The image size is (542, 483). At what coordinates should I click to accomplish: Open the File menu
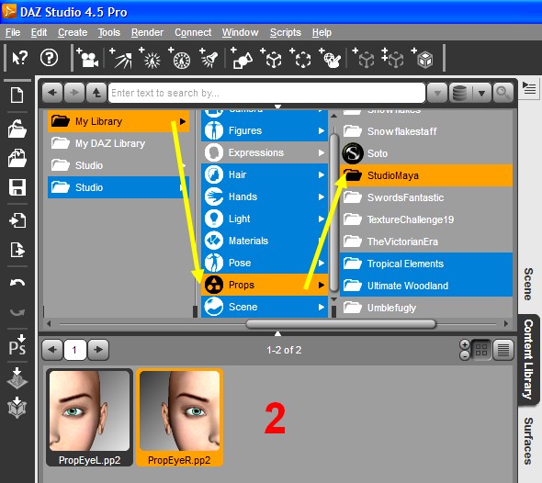[x=13, y=32]
